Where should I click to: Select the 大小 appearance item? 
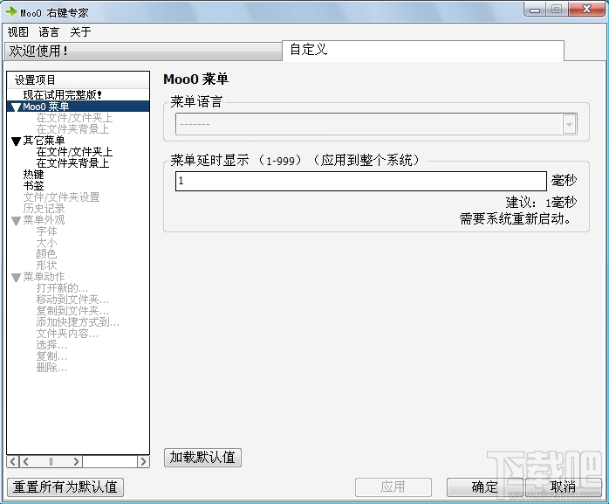[x=46, y=243]
